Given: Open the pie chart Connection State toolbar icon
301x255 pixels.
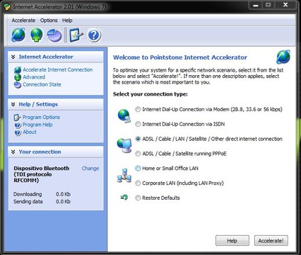Looking at the screenshot, I should [x=55, y=35].
